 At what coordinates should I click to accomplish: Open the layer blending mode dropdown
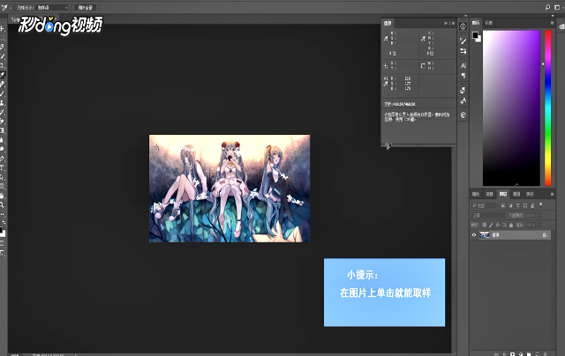tap(488, 215)
